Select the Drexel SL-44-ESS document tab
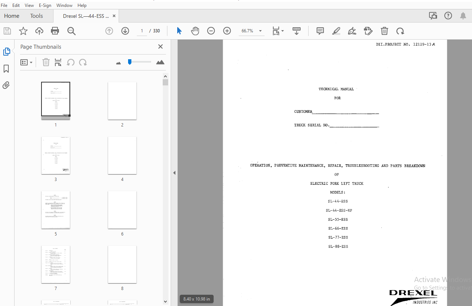The image size is (472, 306). coord(86,16)
